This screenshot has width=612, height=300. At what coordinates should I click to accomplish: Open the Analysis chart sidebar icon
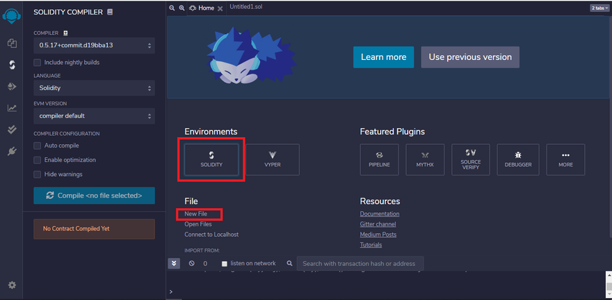[x=12, y=108]
